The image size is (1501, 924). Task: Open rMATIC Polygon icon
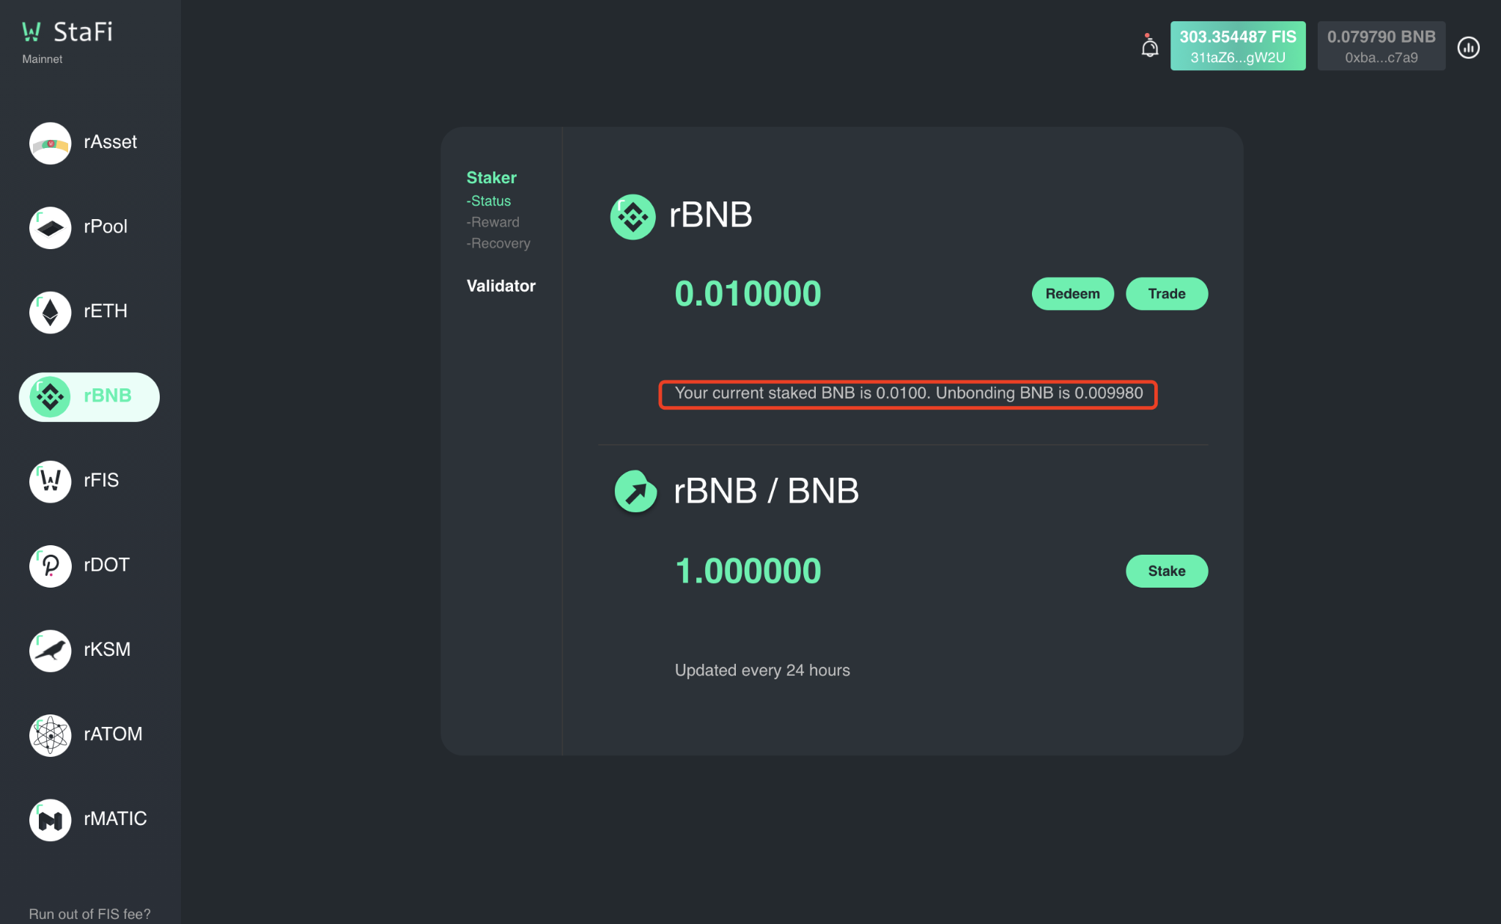coord(50,819)
